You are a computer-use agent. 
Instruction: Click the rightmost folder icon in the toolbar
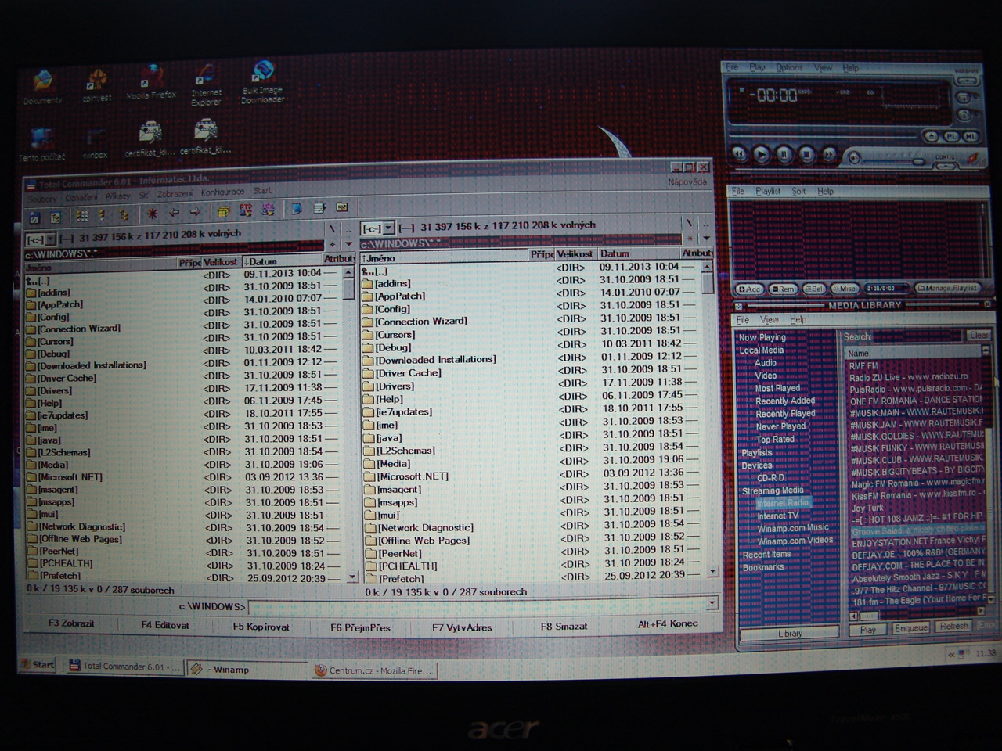point(341,207)
